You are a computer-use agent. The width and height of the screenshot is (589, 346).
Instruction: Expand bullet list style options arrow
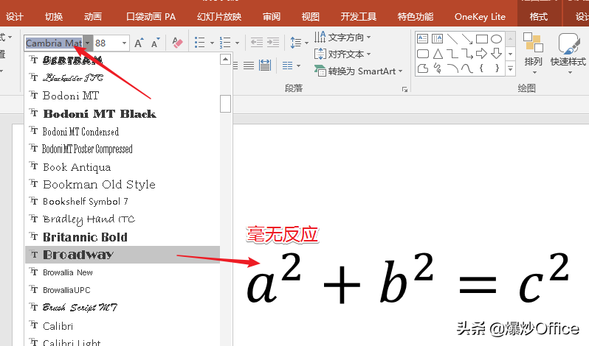click(212, 43)
